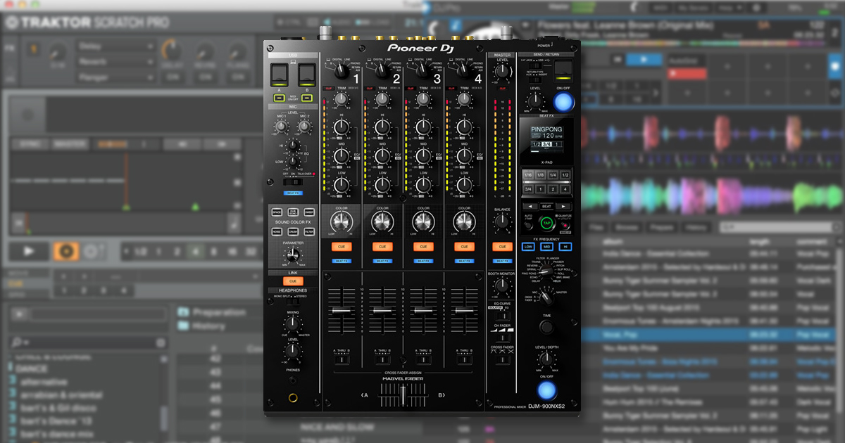This screenshot has height=443, width=845.
Task: Open the Reverb effect dropdown in Traktor
Action: click(116, 62)
